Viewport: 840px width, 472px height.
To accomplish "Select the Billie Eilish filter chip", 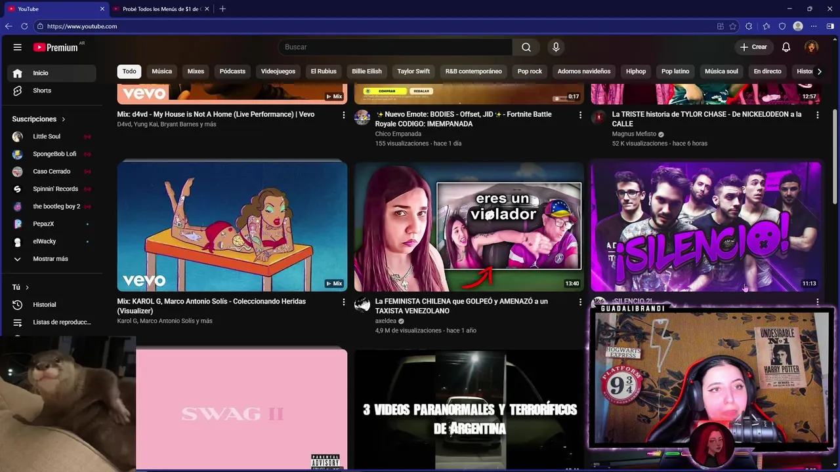I will point(367,71).
